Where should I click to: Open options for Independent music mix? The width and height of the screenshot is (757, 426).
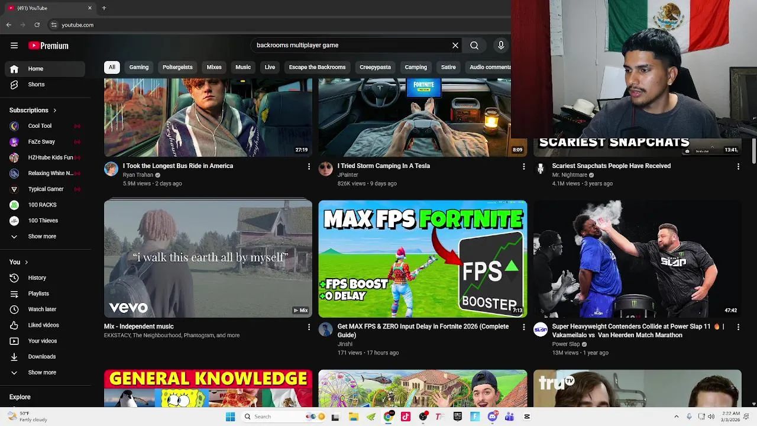click(x=309, y=327)
